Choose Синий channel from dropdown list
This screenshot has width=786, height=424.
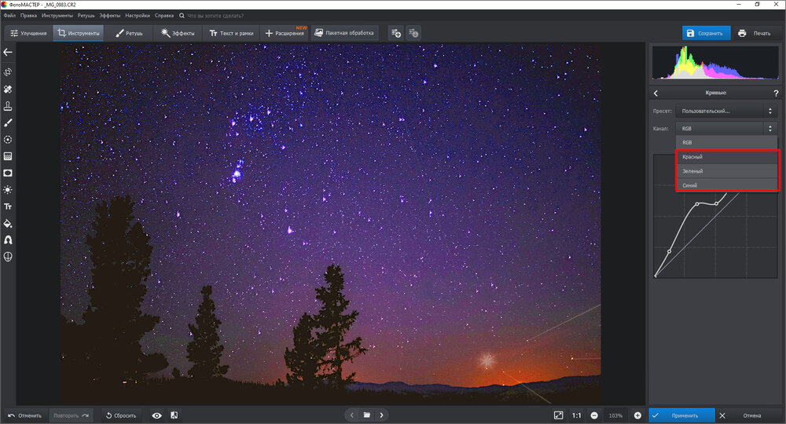point(727,185)
